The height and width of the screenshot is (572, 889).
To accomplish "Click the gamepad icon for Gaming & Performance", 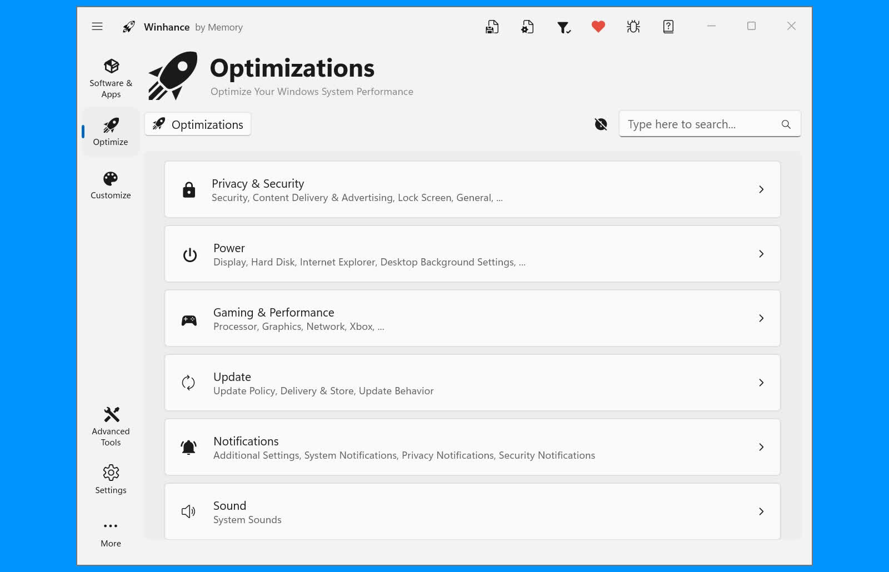I will pyautogui.click(x=189, y=320).
